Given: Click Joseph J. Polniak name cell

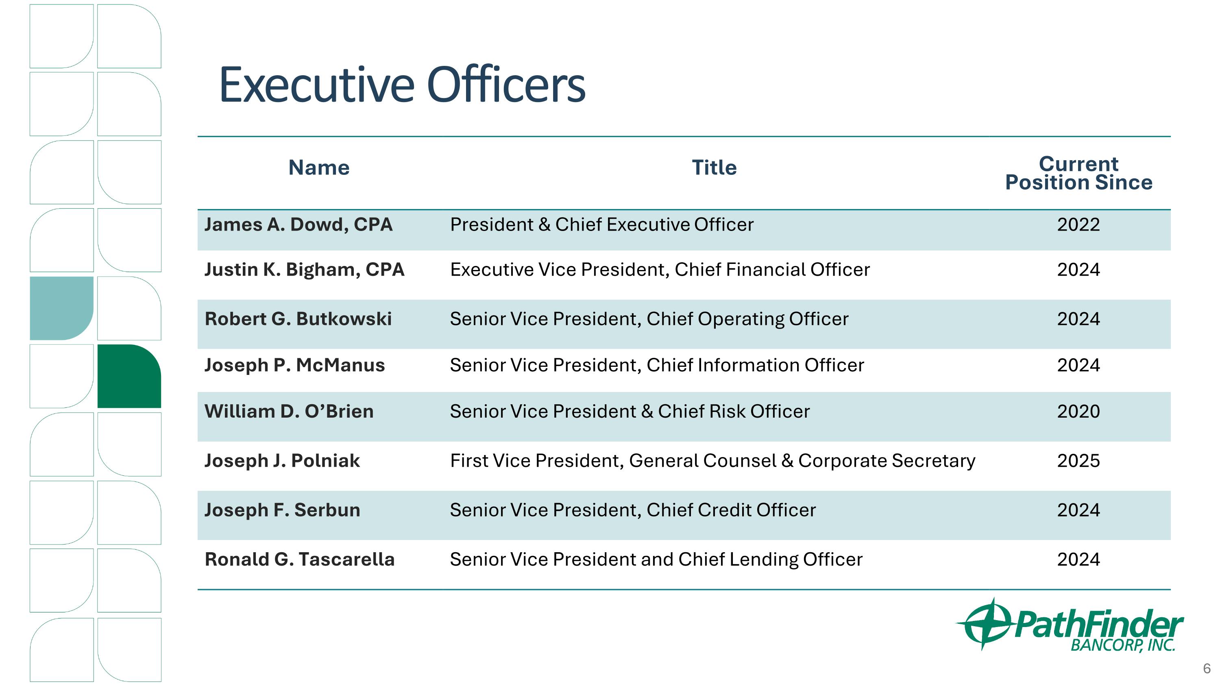Looking at the screenshot, I should [282, 461].
